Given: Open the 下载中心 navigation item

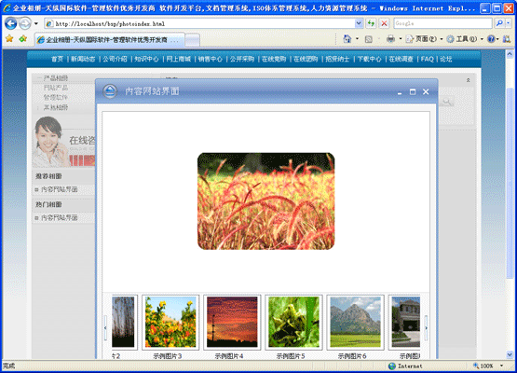Looking at the screenshot, I should 369,59.
